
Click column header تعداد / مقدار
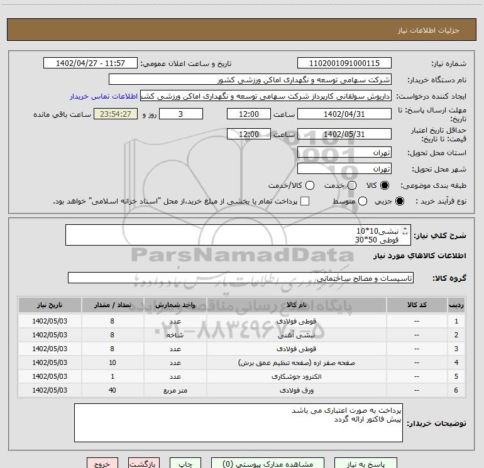[x=113, y=305]
